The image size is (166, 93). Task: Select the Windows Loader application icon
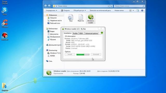coord(91,19)
